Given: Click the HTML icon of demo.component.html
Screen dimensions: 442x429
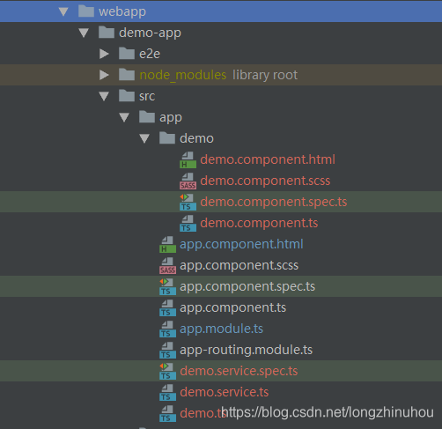Looking at the screenshot, I should tap(188, 160).
